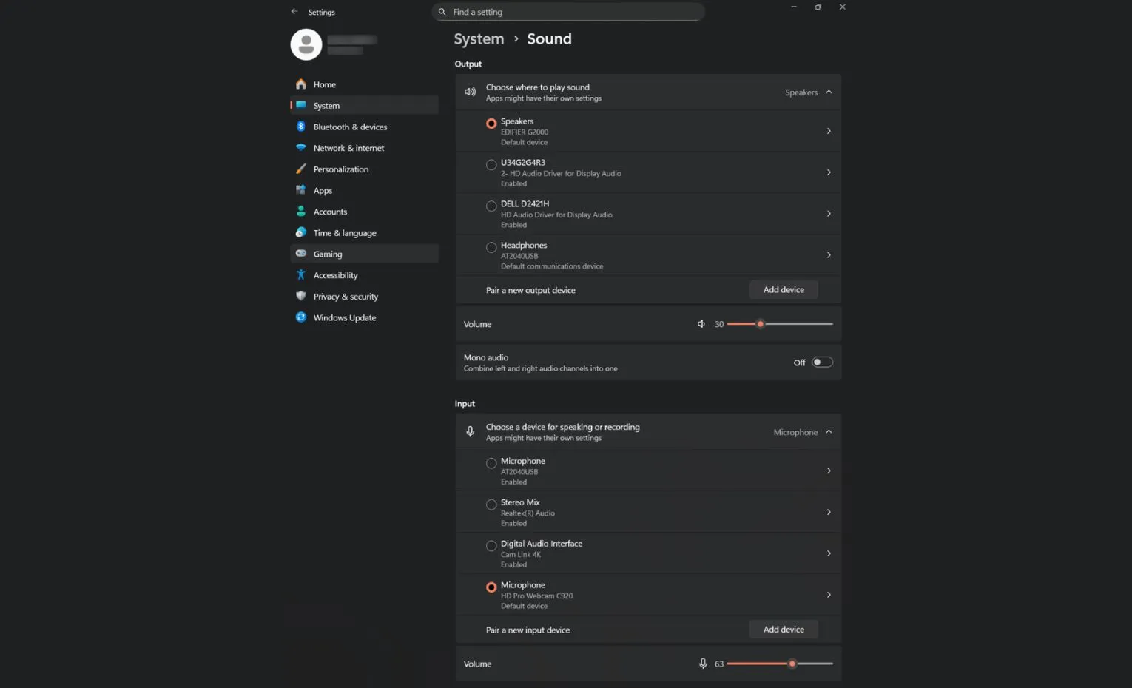Click Add device for new output device
The image size is (1132, 688).
pyautogui.click(x=784, y=290)
